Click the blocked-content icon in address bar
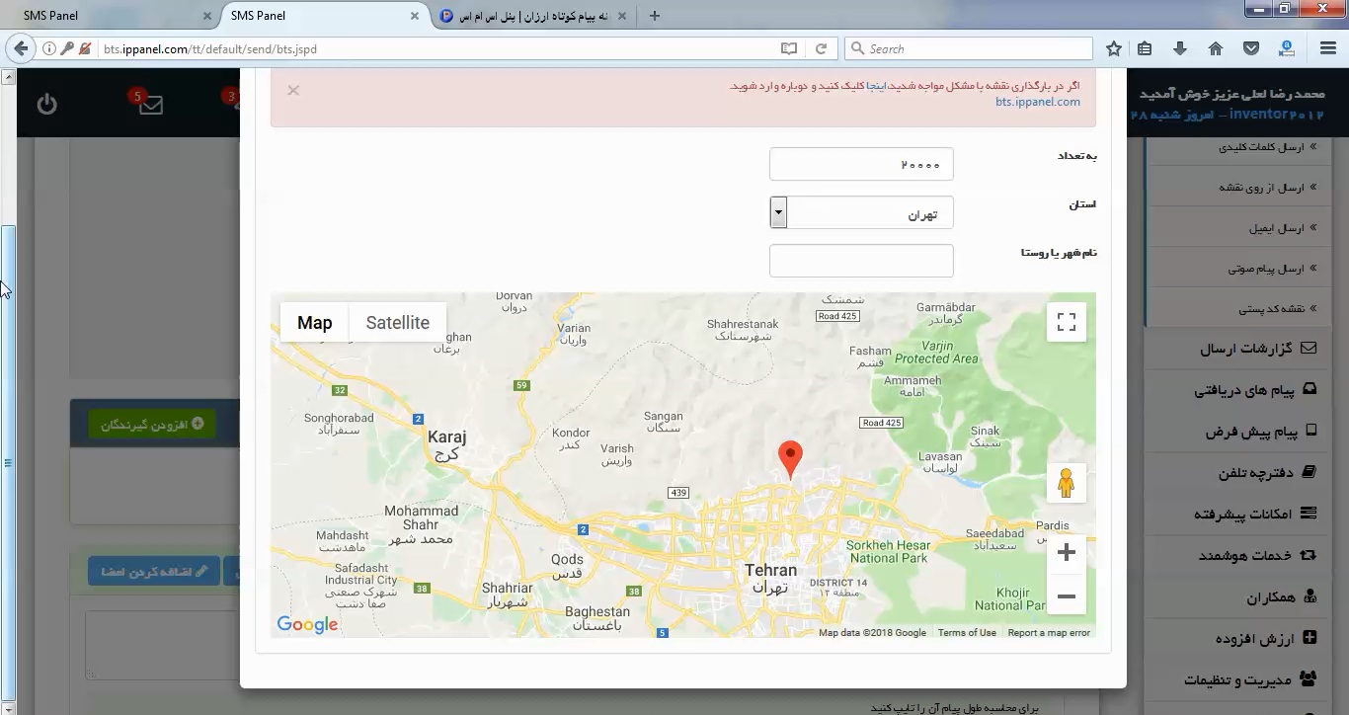 point(85,48)
